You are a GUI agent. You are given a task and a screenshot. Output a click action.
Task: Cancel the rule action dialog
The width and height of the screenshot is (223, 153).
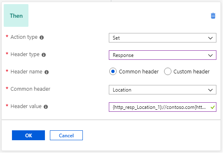click(x=66, y=135)
